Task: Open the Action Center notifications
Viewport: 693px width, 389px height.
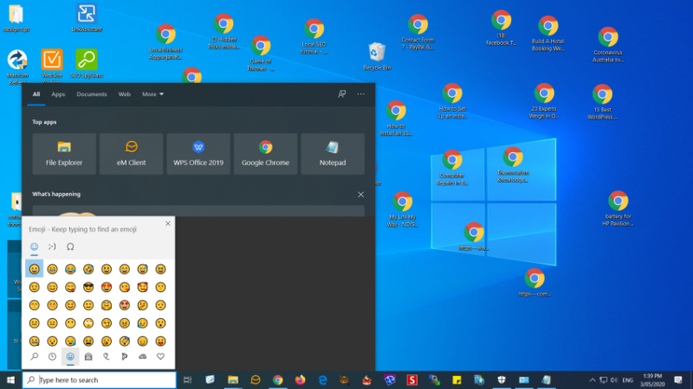Action: 678,379
